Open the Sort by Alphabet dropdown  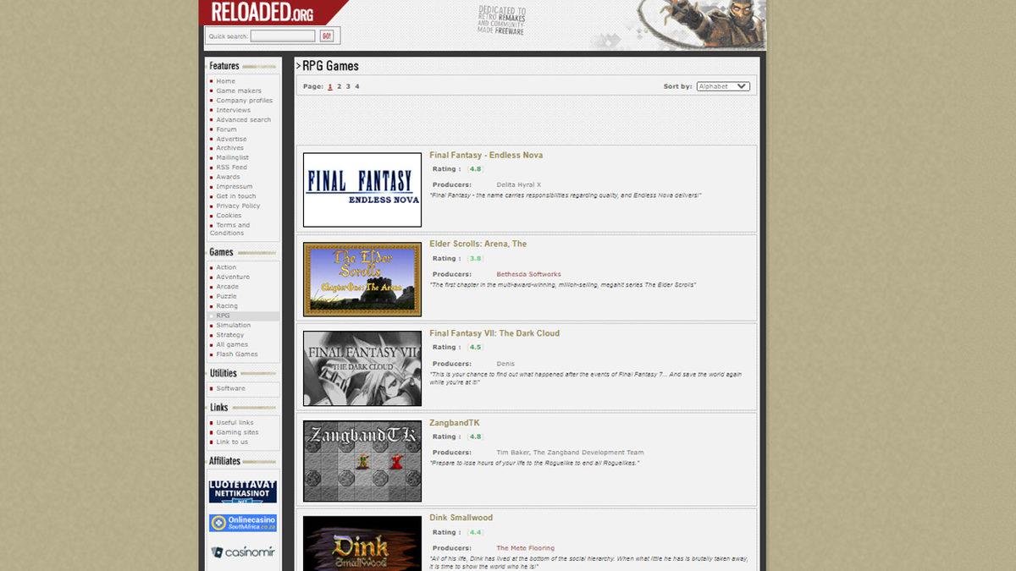(722, 86)
